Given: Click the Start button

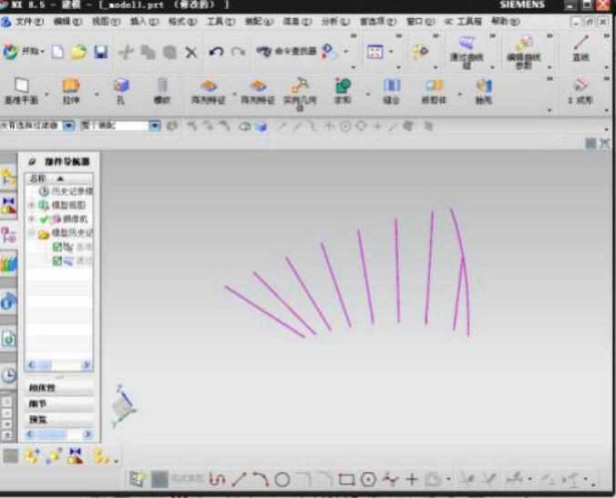Looking at the screenshot, I should (23, 51).
